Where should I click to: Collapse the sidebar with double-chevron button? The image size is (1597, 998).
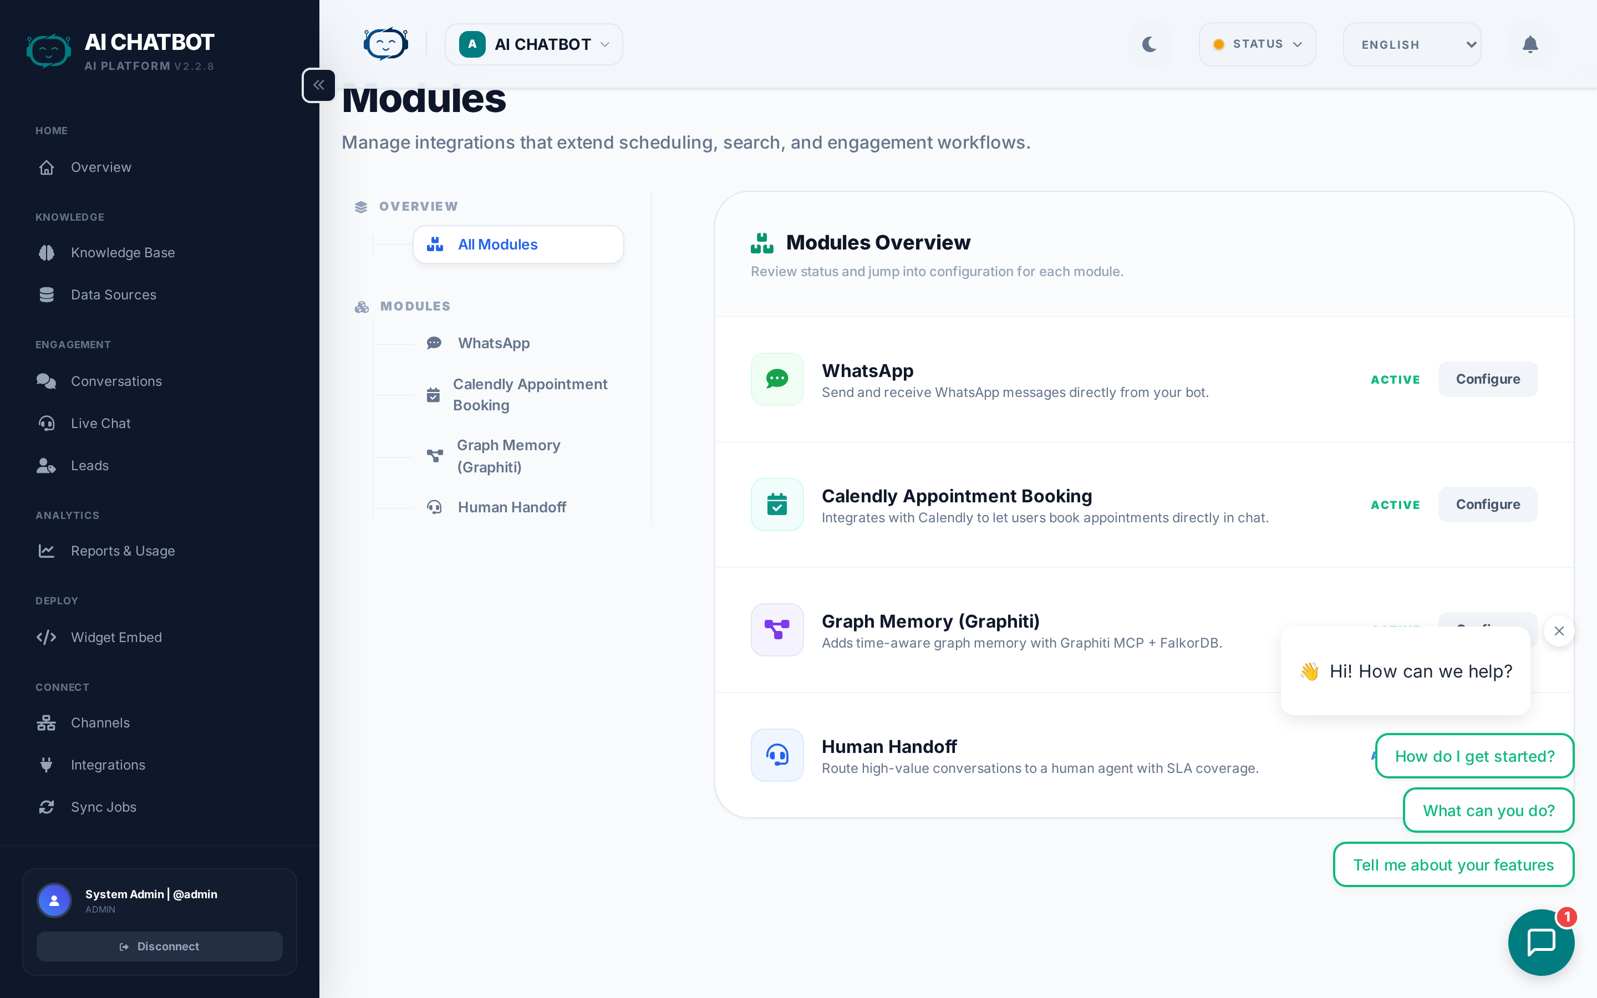pyautogui.click(x=319, y=85)
